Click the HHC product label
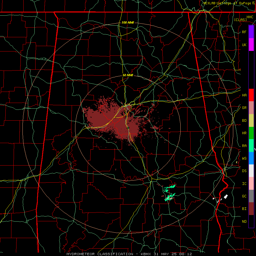This screenshot has width=256, height=256. (x=250, y=17)
